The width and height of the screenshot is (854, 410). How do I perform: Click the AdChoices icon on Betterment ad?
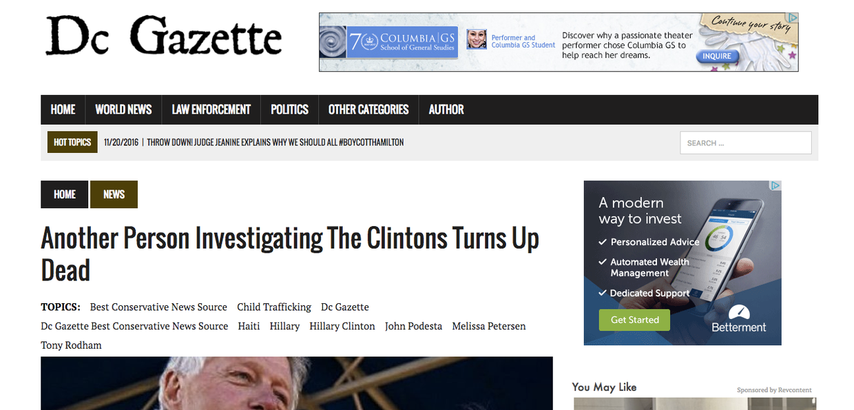click(x=776, y=185)
